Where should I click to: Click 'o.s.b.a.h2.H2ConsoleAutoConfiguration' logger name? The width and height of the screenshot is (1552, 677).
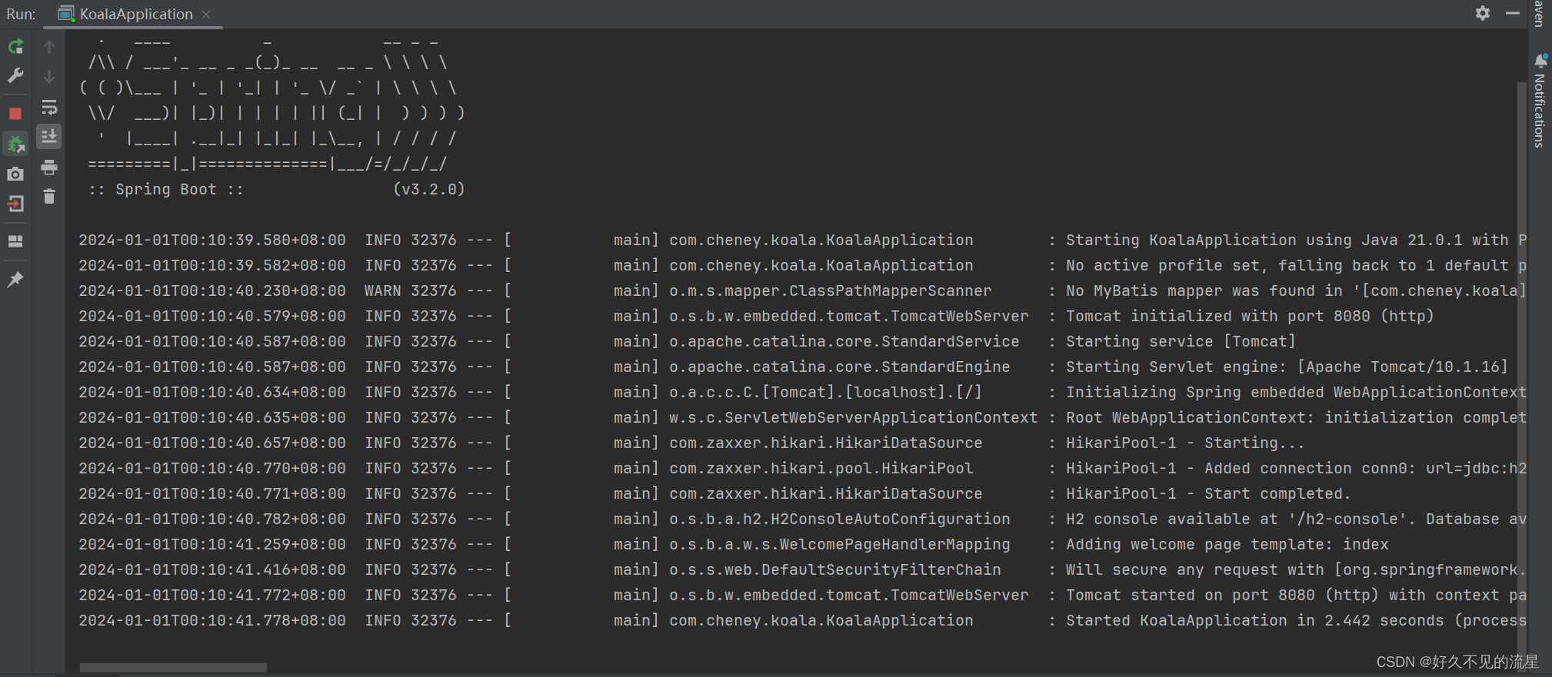tap(840, 519)
